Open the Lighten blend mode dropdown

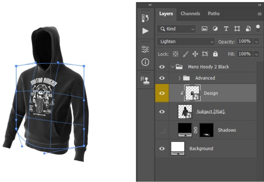[186, 42]
